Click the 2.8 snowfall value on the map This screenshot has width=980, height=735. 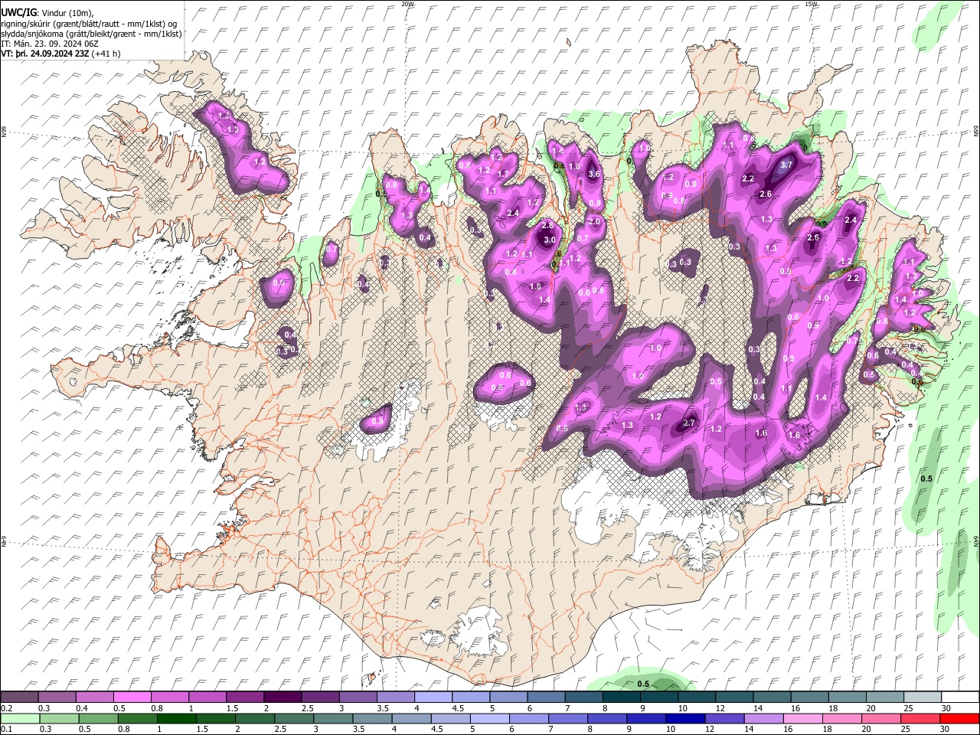pos(547,225)
